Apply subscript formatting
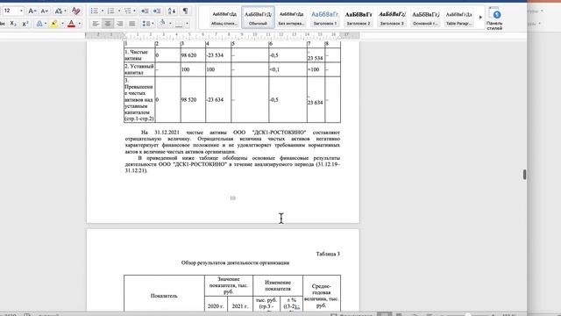Image resolution: width=561 pixels, height=316 pixels. (13, 24)
